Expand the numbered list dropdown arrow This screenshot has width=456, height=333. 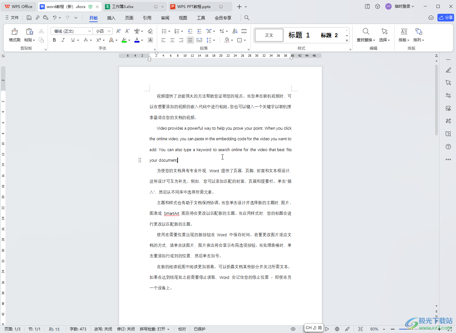coord(182,31)
